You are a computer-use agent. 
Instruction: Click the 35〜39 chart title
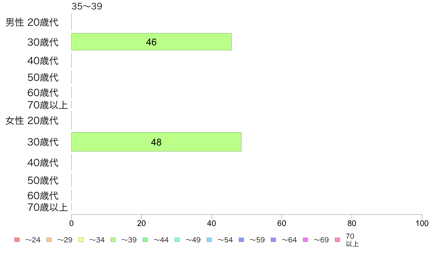tap(87, 6)
